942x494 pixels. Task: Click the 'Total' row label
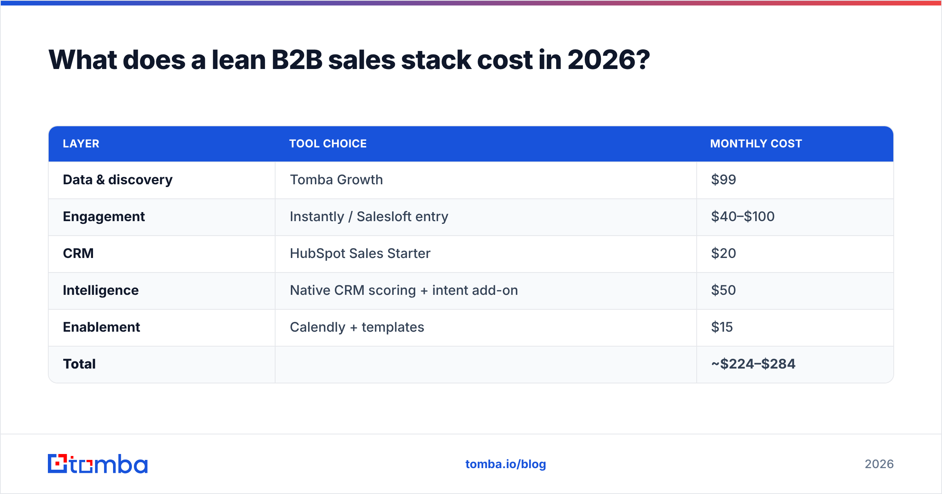pos(79,364)
